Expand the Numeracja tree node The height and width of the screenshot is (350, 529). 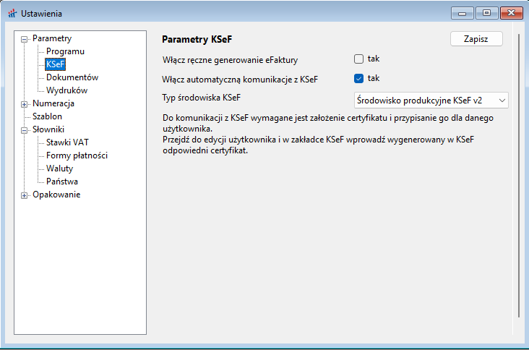tap(25, 104)
